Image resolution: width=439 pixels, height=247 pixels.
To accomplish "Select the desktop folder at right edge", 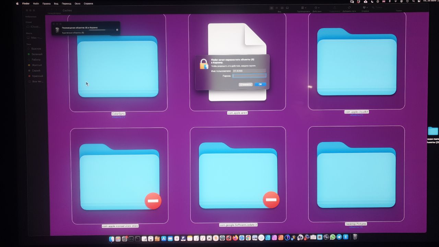I will pyautogui.click(x=433, y=131).
